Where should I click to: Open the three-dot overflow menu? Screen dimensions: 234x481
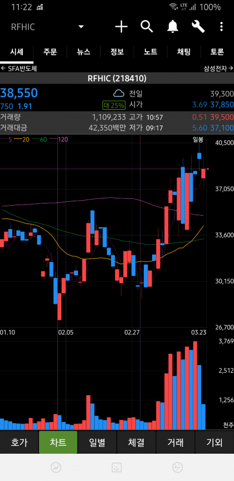pyautogui.click(x=221, y=27)
